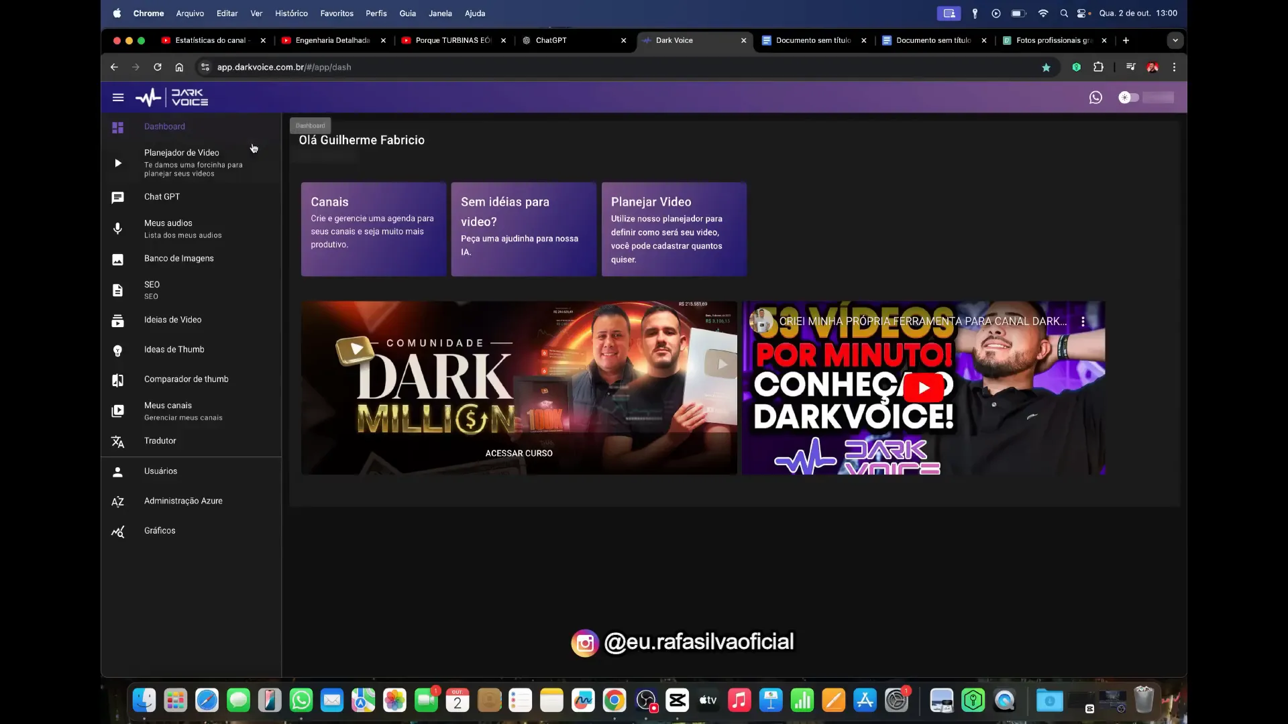Expand the tab search dropdown arrow
The height and width of the screenshot is (724, 1288).
click(x=1175, y=40)
